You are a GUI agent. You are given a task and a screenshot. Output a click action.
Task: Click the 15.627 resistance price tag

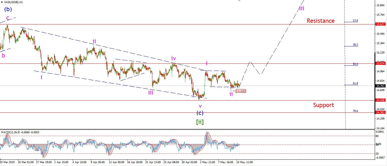pyautogui.click(x=380, y=24)
